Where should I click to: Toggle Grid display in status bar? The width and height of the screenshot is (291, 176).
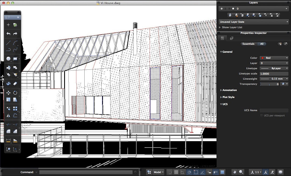point(176,172)
